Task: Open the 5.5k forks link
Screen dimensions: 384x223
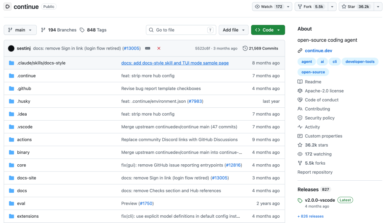Action: tap(315, 163)
